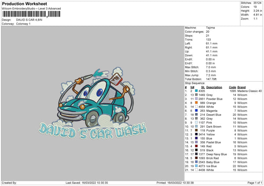Pick the Powder Blue color swatch
This screenshot has height=186, width=264.
pyautogui.click(x=196, y=99)
